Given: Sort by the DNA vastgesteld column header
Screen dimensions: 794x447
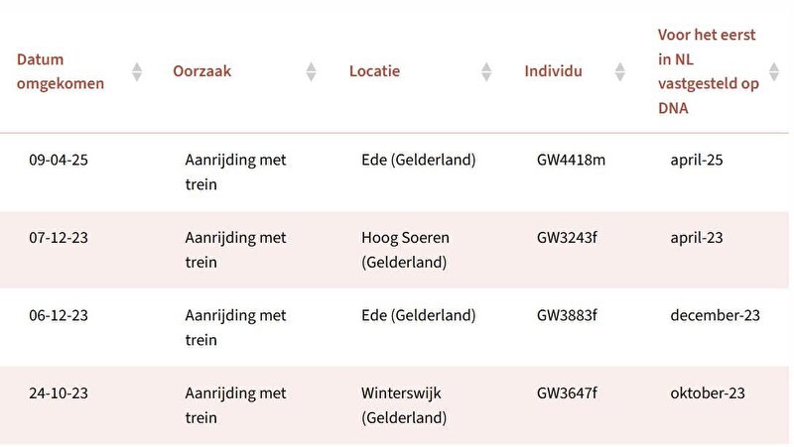Looking at the screenshot, I should [x=708, y=71].
